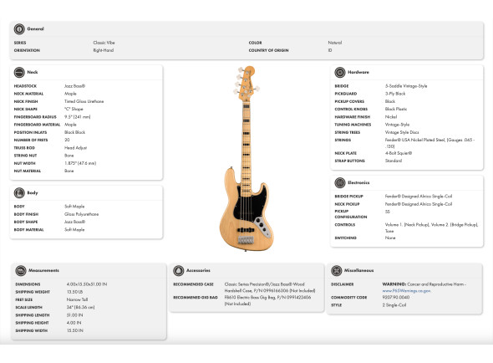Click the Hardware section icon

click(x=340, y=73)
